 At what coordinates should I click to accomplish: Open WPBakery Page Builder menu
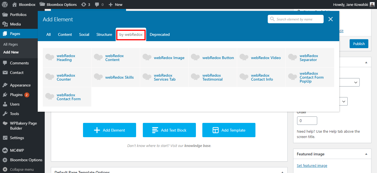pos(23,126)
